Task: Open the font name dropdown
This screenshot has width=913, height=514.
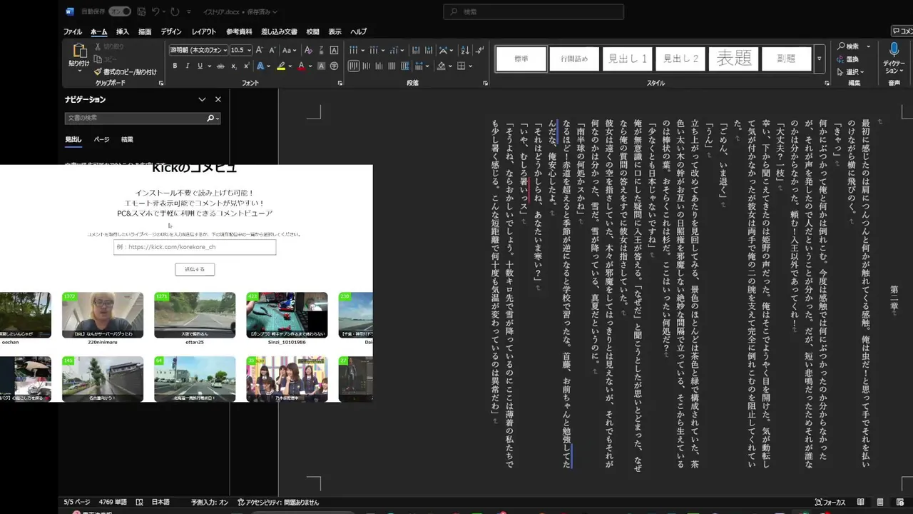Action: coord(225,50)
